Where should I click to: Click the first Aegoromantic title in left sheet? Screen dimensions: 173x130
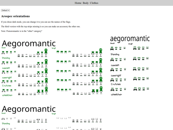(x=29, y=44)
